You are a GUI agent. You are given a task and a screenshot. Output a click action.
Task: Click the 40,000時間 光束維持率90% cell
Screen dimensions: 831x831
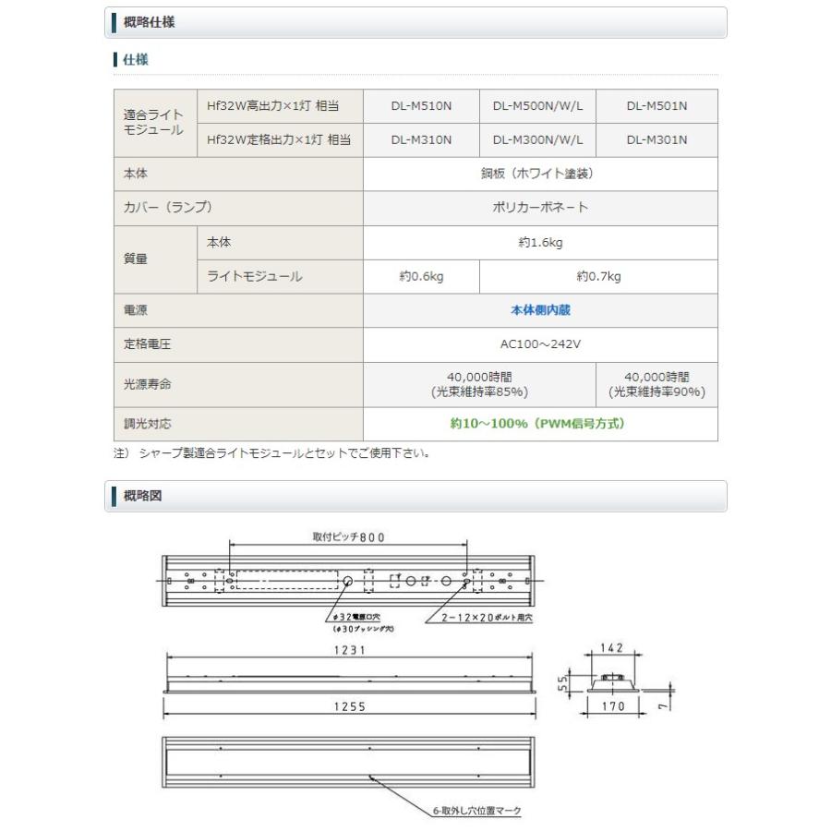[656, 385]
